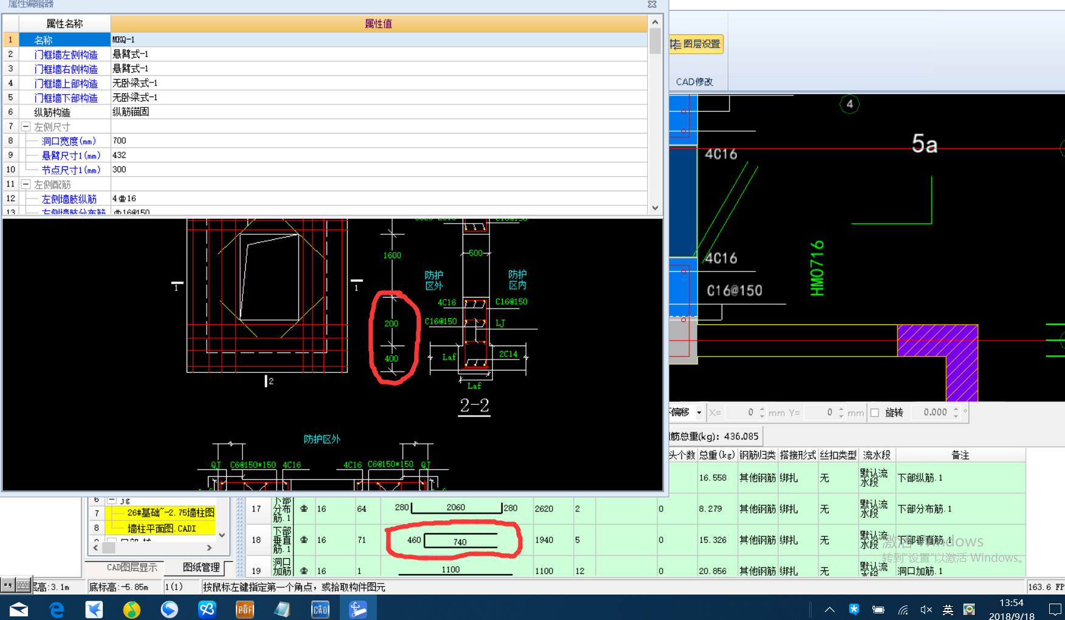Click the input method punctuation icon
This screenshot has height=620, width=1065.
pos(8,585)
